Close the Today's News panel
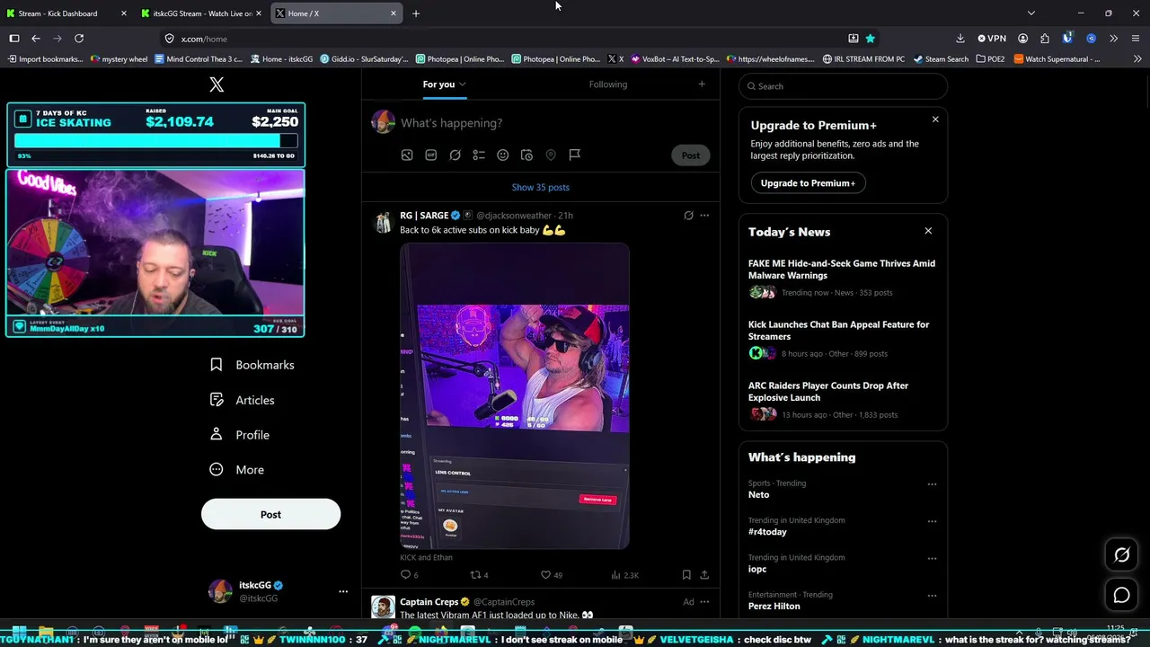The height and width of the screenshot is (647, 1150). 928,232
